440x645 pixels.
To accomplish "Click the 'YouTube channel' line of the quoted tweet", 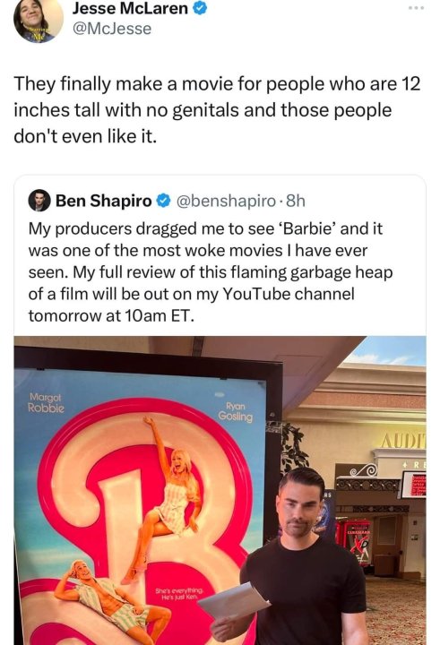I will coord(192,294).
